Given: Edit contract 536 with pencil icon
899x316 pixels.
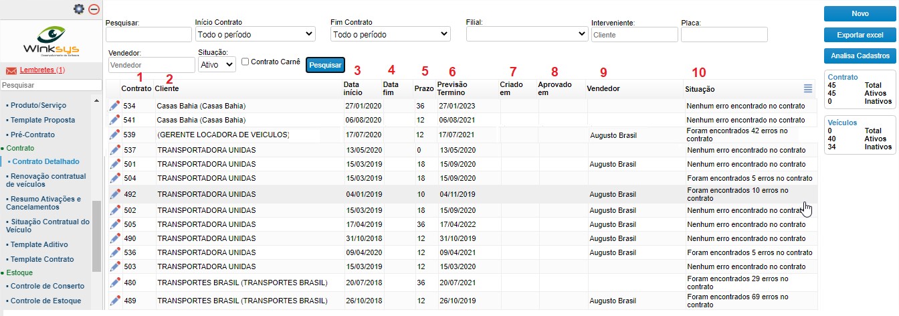Looking at the screenshot, I should coord(114,252).
